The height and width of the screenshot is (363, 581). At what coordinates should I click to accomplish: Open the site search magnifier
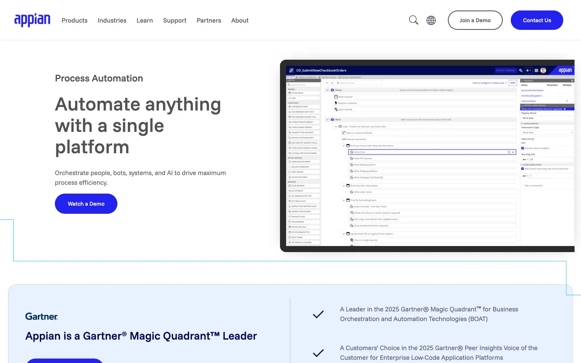coord(414,20)
